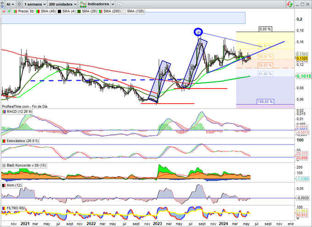Click the 2024 year label on time axis
The width and height of the screenshot is (312, 227).
(x=223, y=224)
